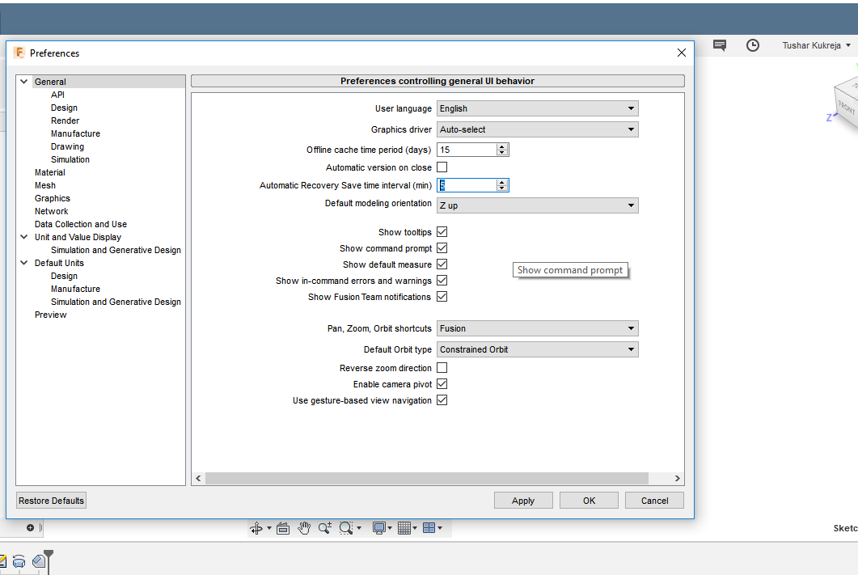Select the Orbit tool in navigation bar

pyautogui.click(x=256, y=528)
